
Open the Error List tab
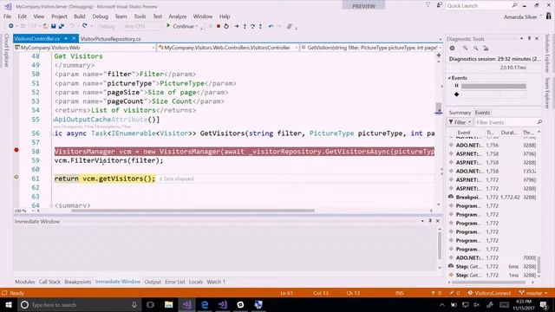click(175, 282)
